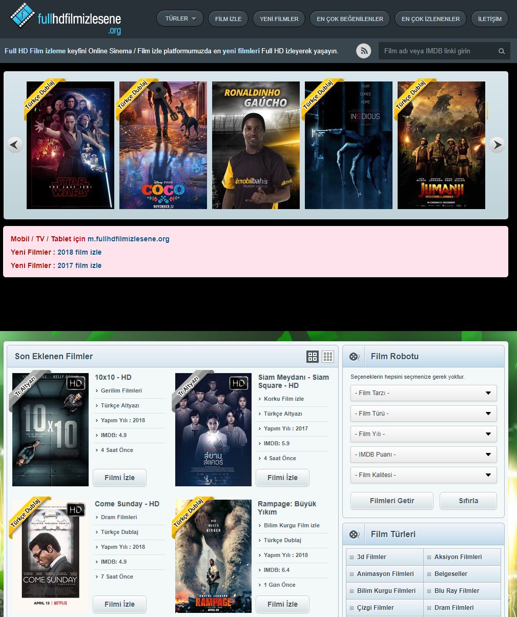
Task: Click Türkçe Dublaj under Rampage
Action: pos(282,540)
